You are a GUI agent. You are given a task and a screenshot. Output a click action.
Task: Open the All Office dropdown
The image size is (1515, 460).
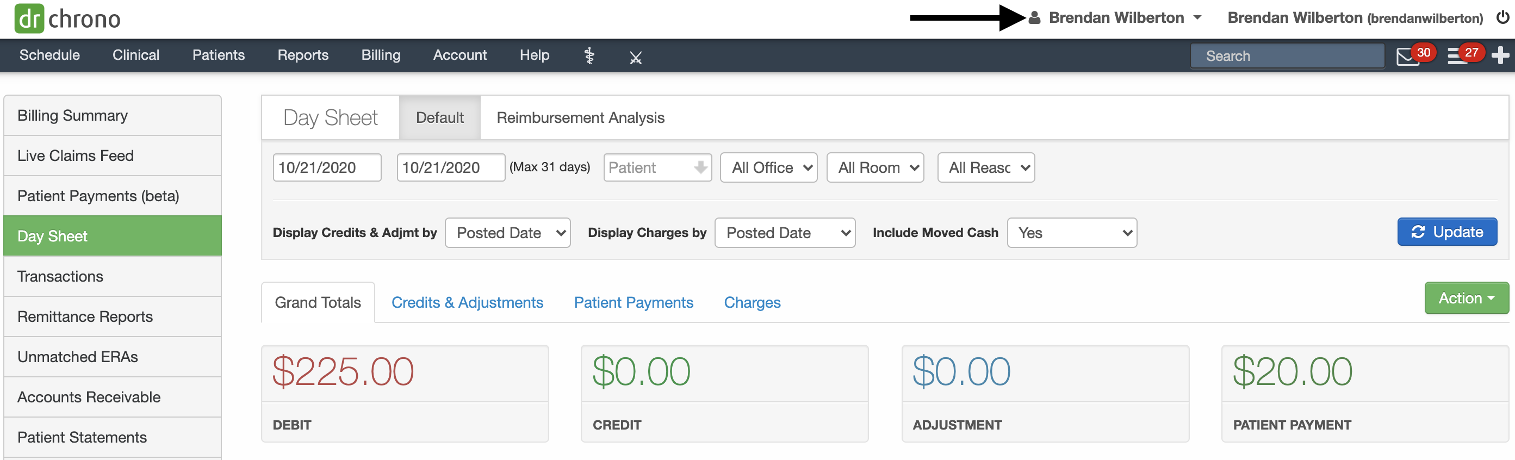[x=768, y=167]
